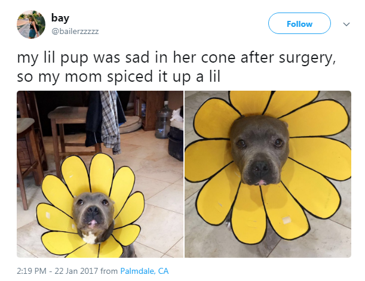Click the top yellow petal in right photo
The height and width of the screenshot is (281, 365).
pos(249,101)
